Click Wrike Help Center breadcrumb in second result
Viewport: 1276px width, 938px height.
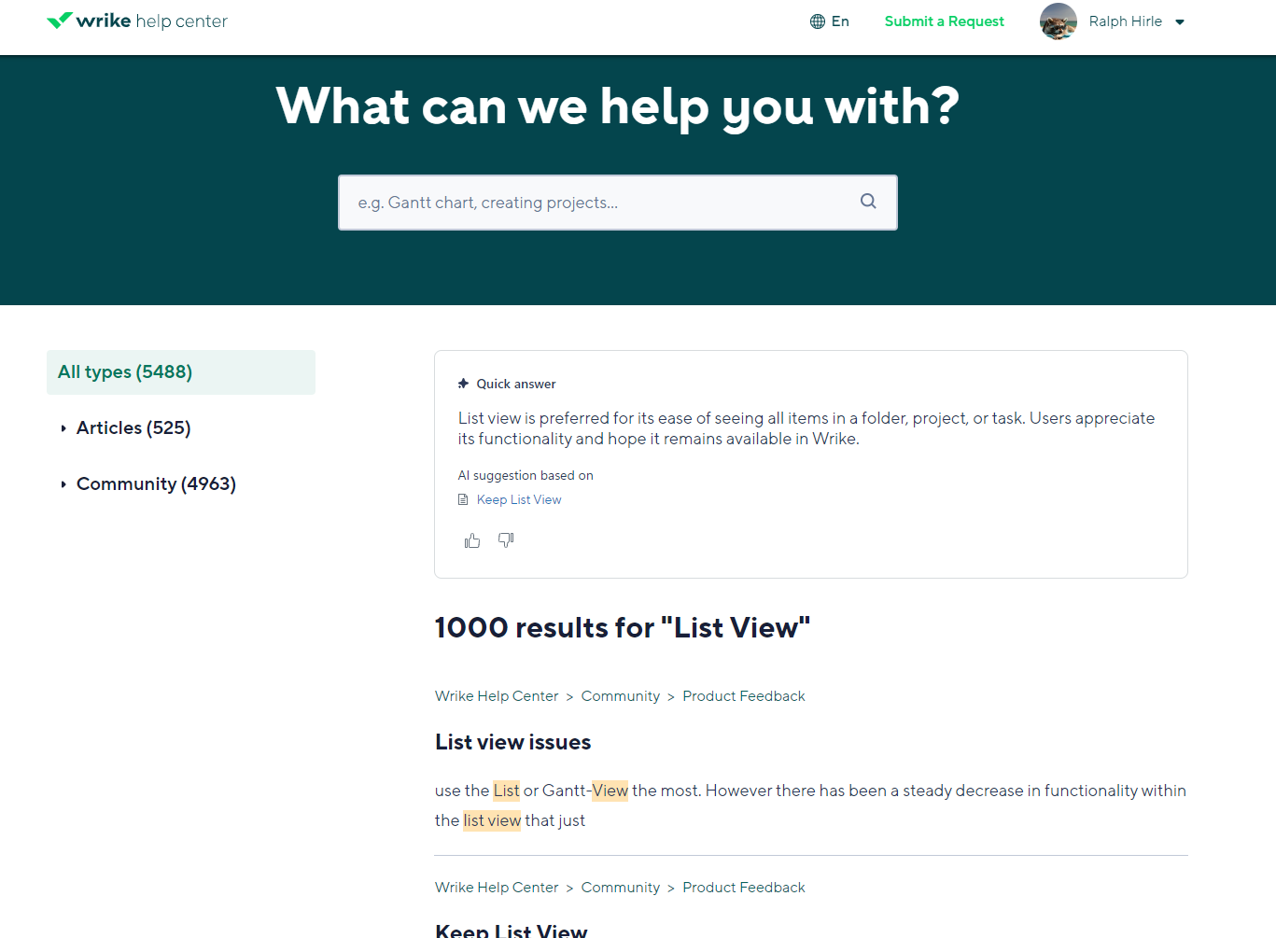tap(497, 888)
